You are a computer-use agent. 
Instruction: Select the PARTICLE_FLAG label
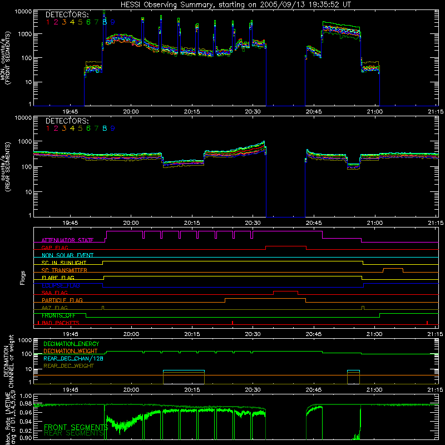62,300
